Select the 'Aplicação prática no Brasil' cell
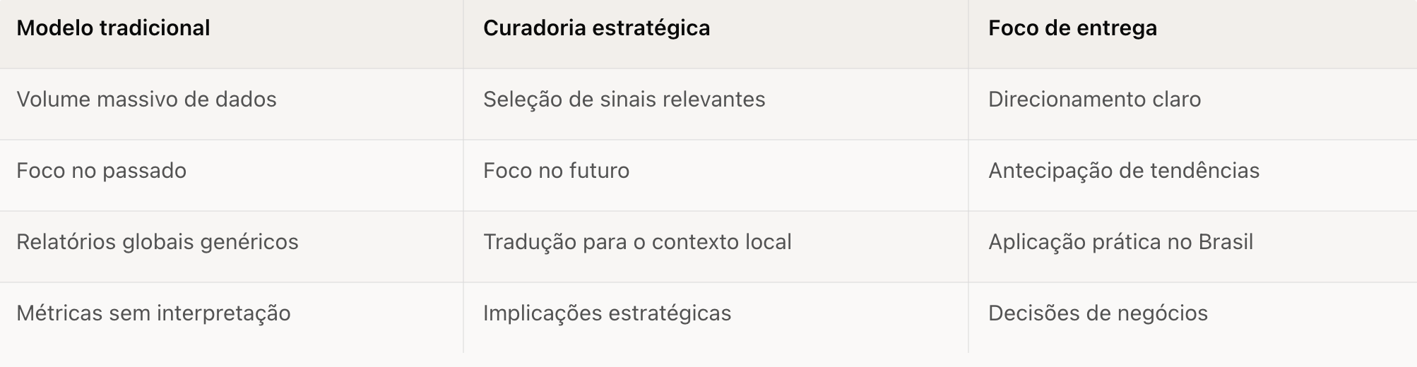The image size is (1417, 367). tap(1120, 242)
